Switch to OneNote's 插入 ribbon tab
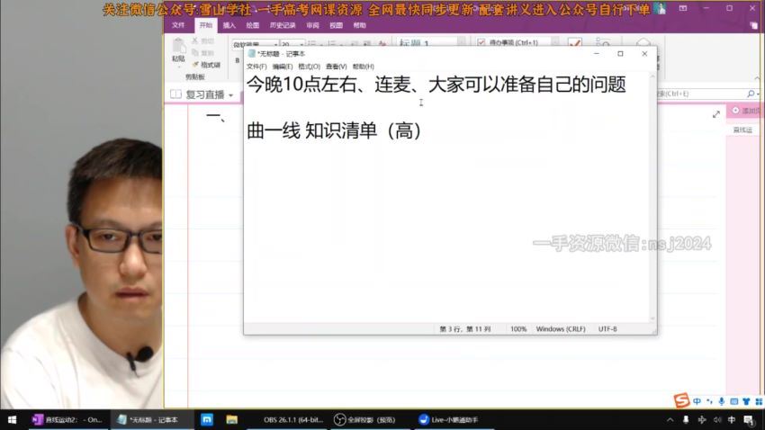Viewport: 765px width, 430px height. pos(229,25)
